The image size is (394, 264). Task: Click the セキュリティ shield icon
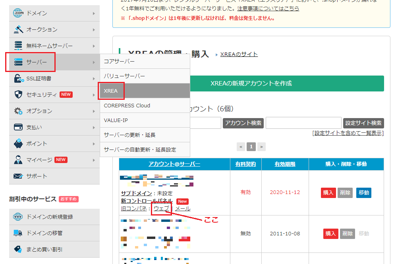tap(18, 95)
